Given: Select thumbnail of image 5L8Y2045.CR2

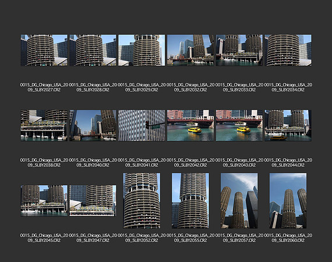Looking at the screenshot, I should point(44,201).
